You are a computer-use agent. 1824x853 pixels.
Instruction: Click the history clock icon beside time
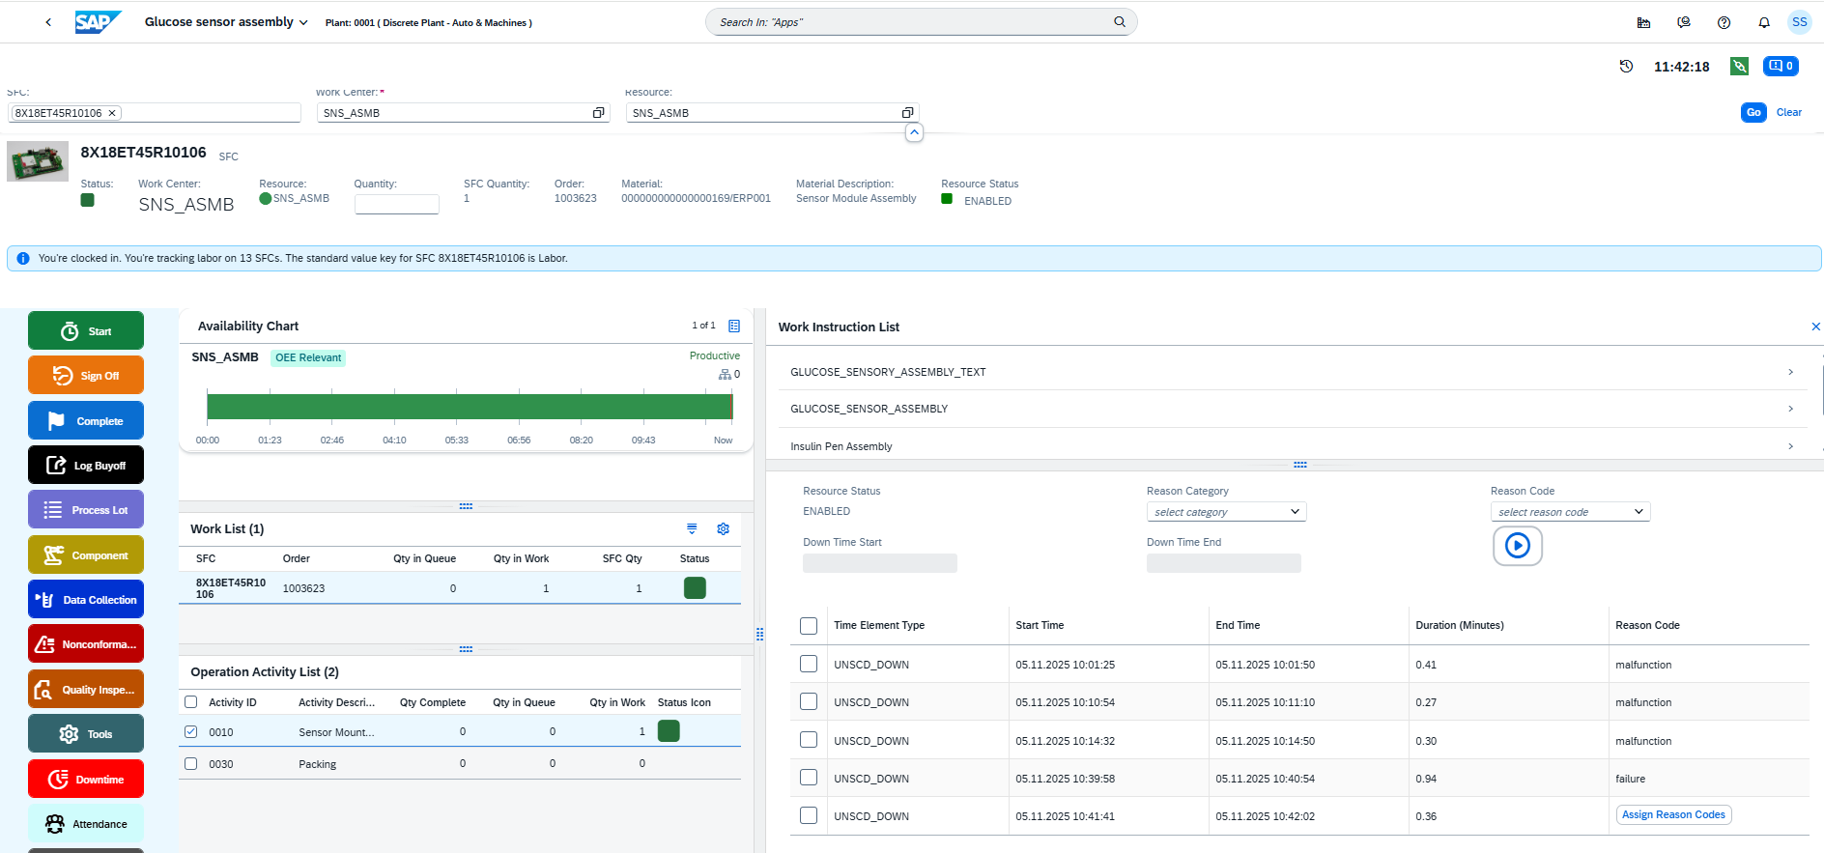point(1626,66)
